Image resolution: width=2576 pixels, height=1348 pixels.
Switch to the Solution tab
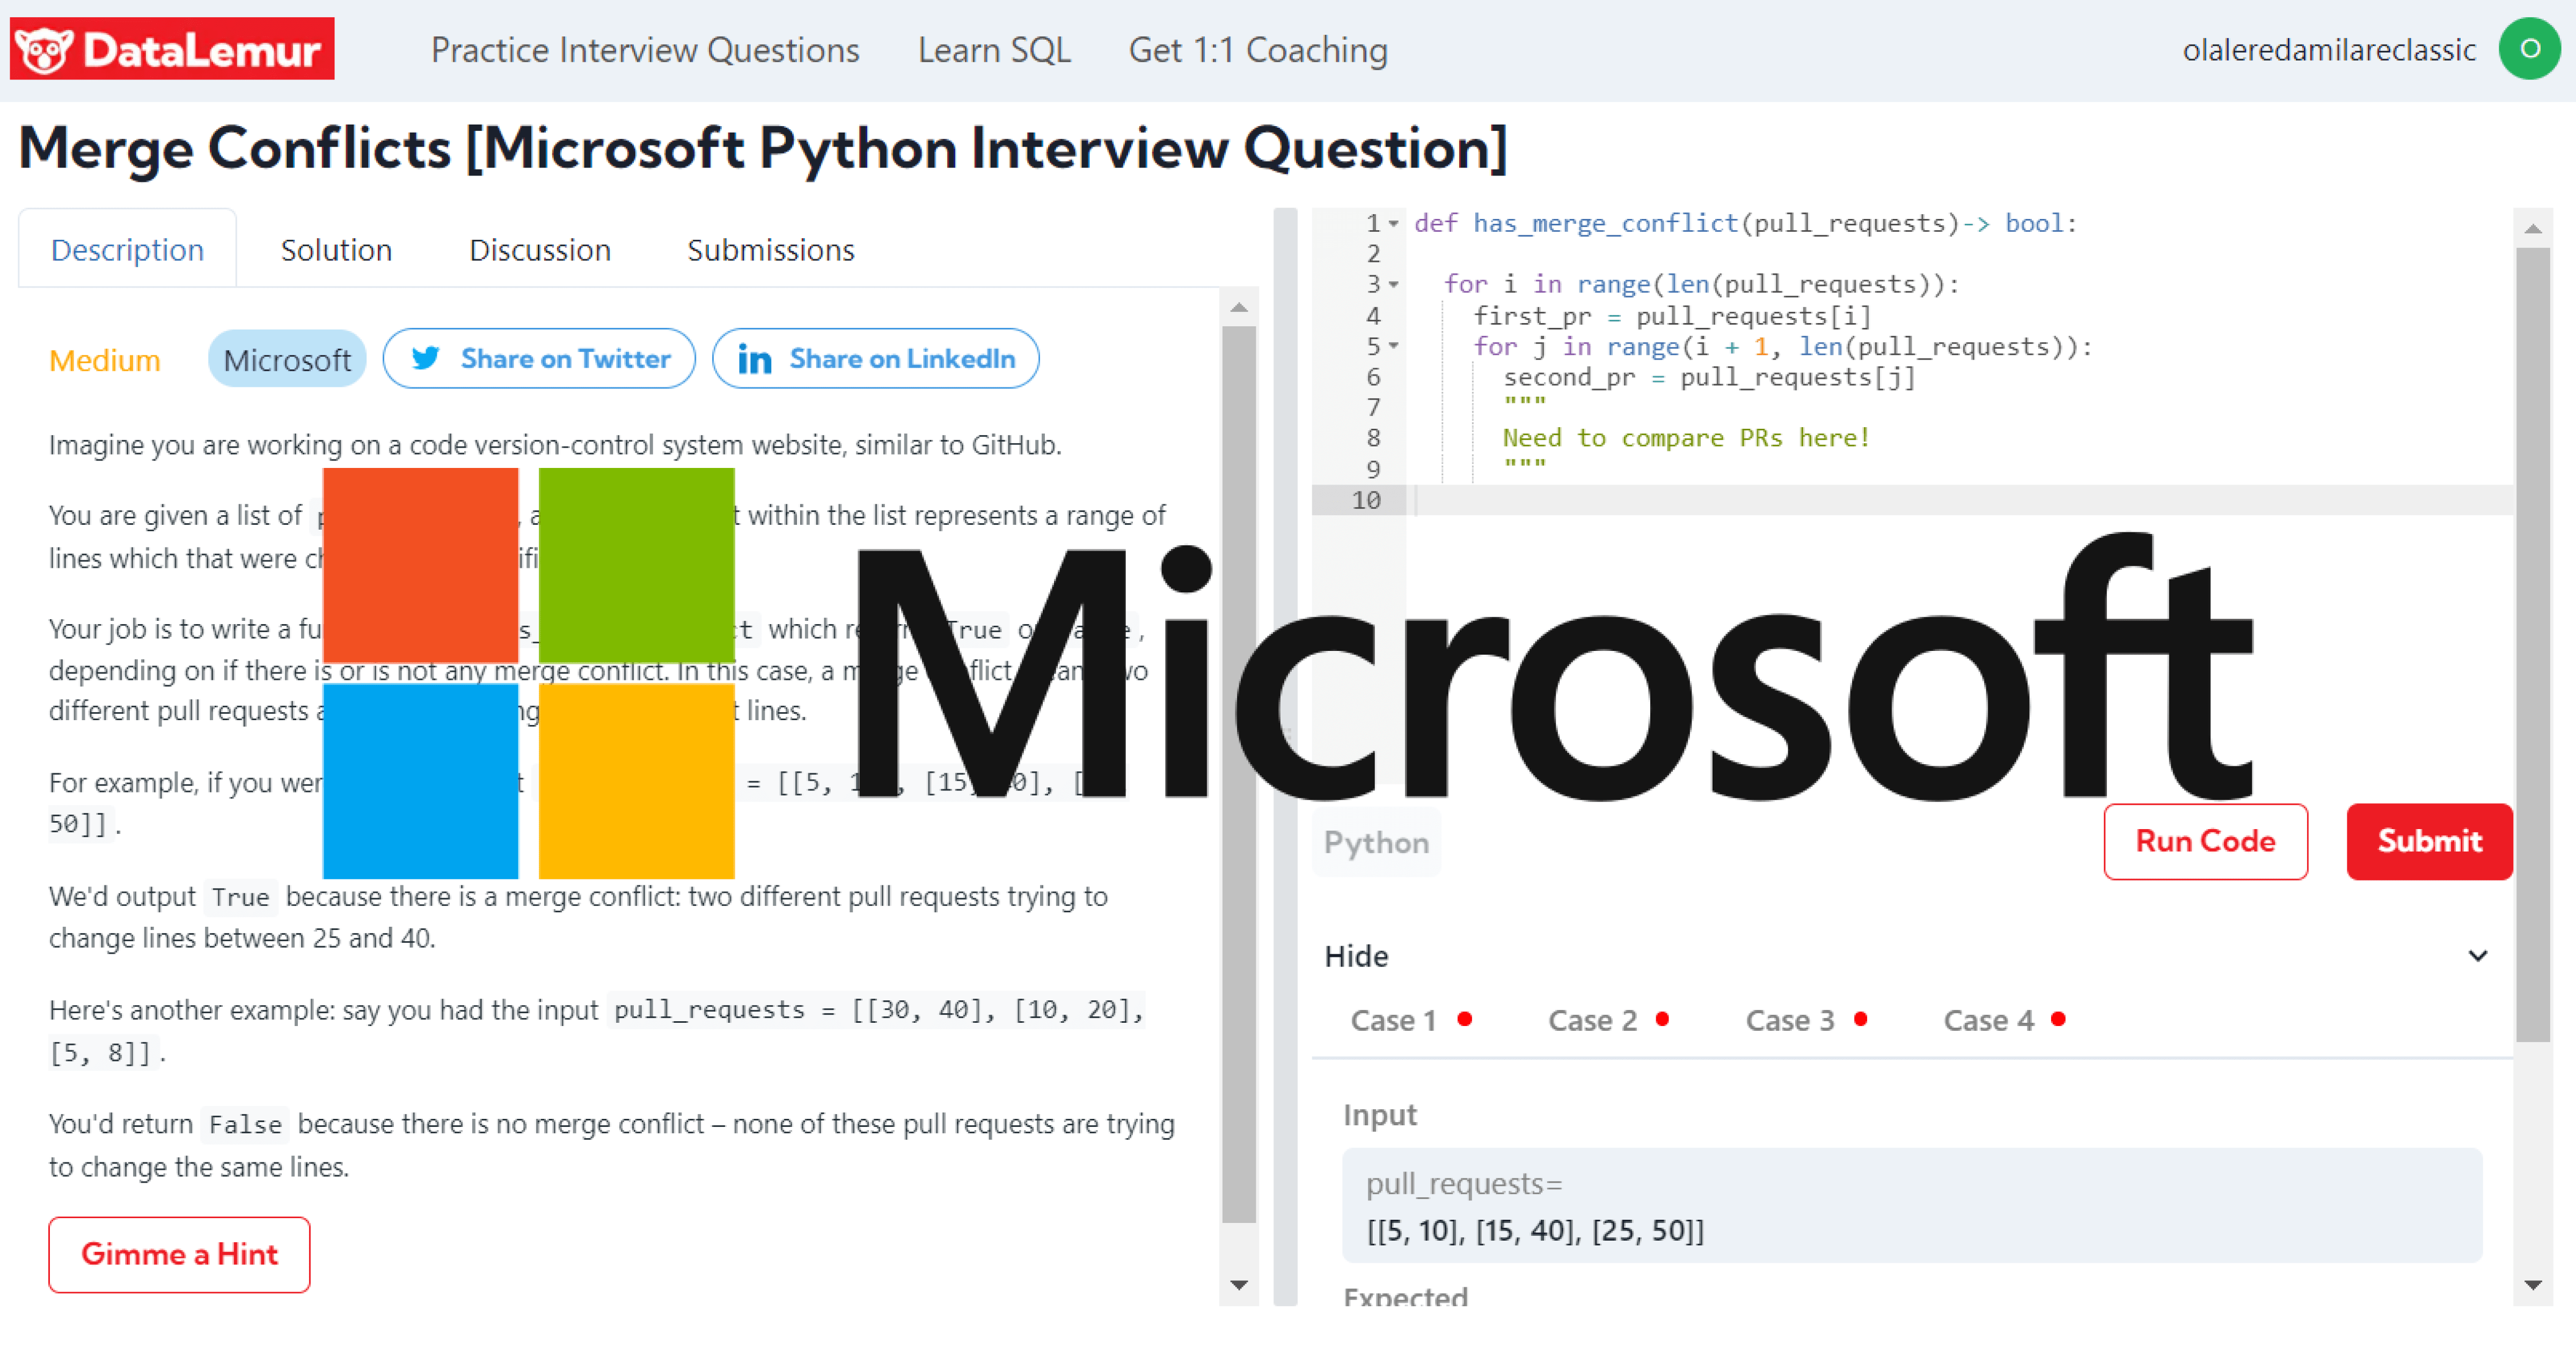click(x=336, y=249)
